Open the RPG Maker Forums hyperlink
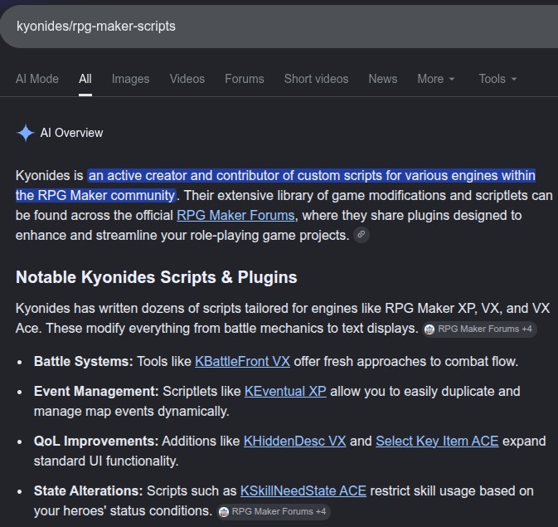 [x=235, y=215]
